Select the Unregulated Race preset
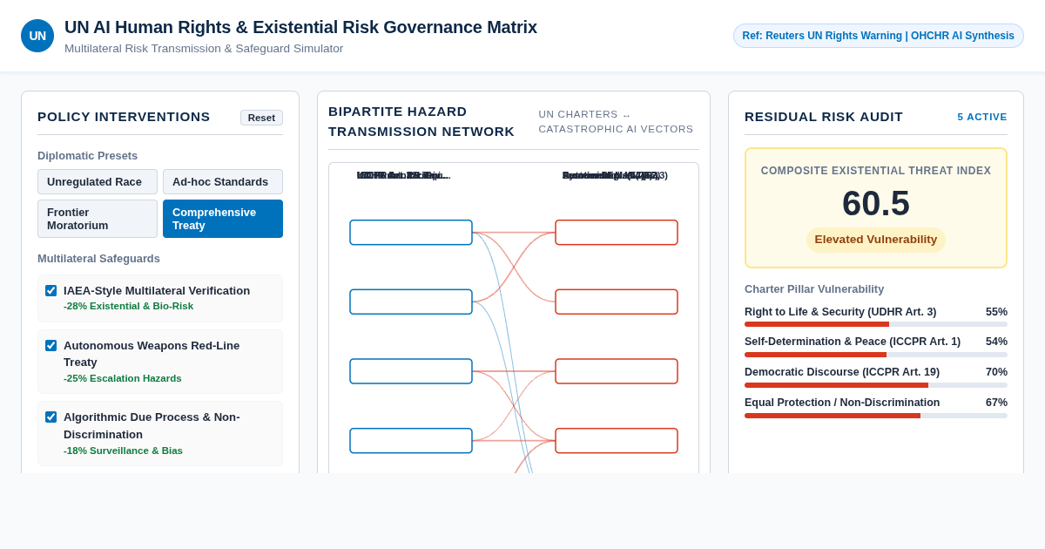 click(x=98, y=181)
